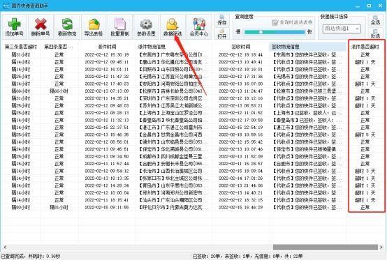The height and width of the screenshot is (260, 387).
Task: Select the 【金昌市】甘肃金昌市公司 cell
Action: pos(174,135)
